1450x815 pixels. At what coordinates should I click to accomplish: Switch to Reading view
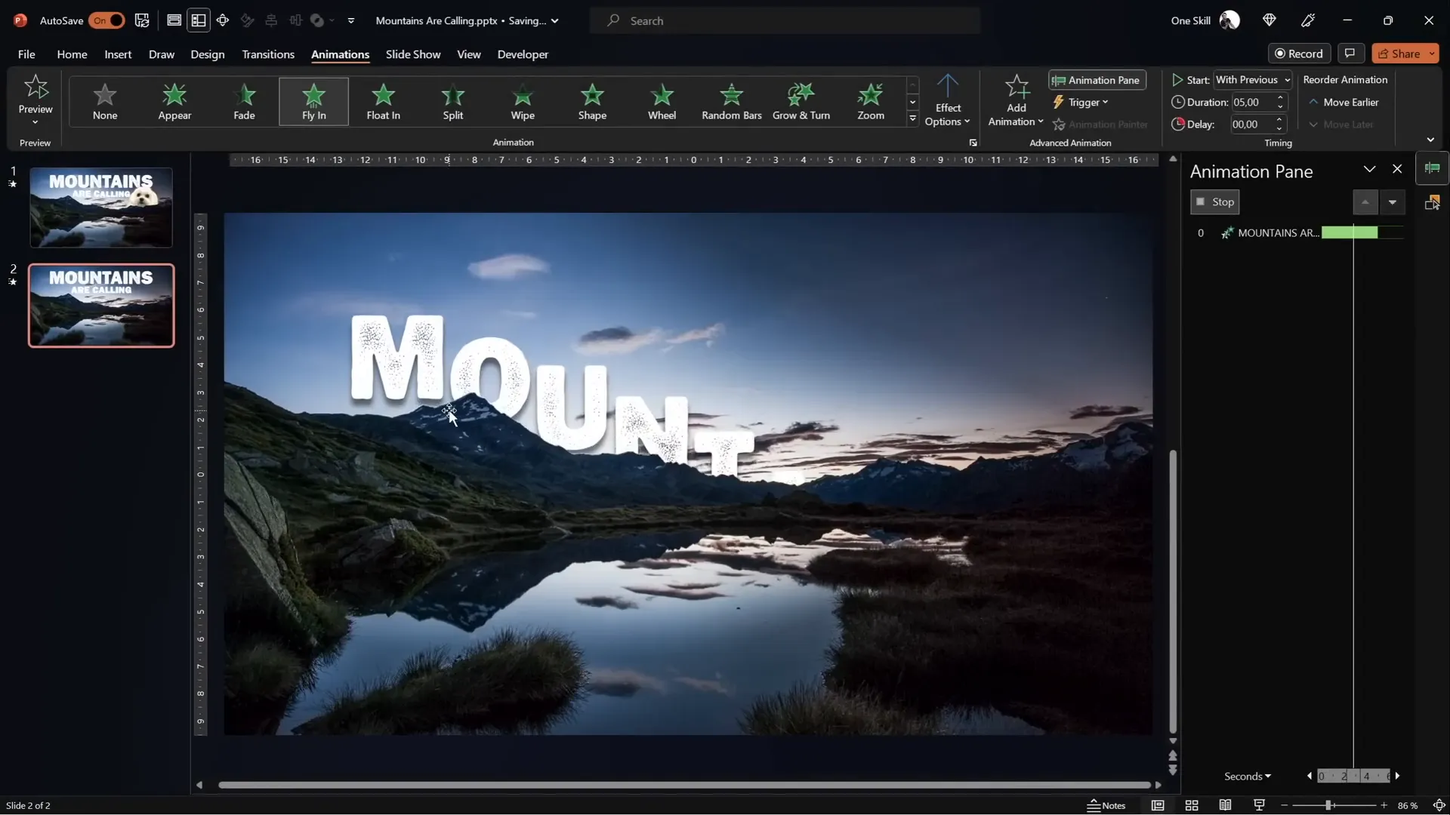pos(1225,806)
